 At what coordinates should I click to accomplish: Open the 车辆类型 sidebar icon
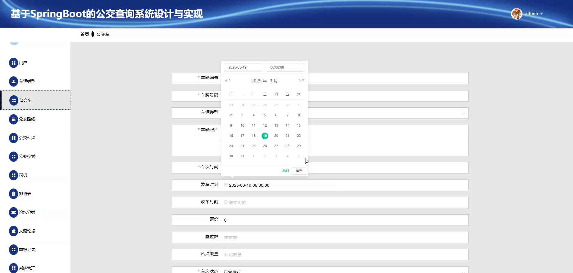point(14,81)
